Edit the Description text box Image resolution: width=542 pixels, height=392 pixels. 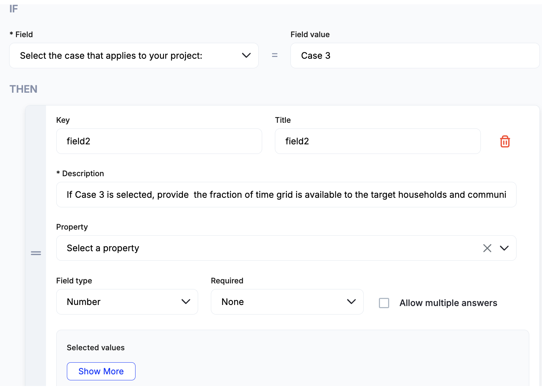pos(286,195)
